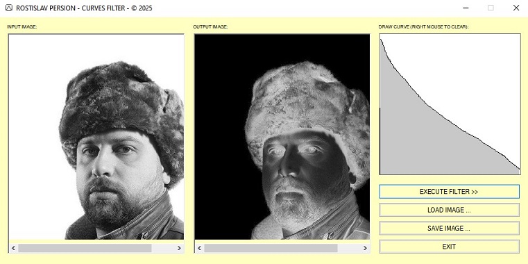Minimize the Curves Filter window
The image size is (528, 264).
tap(466, 8)
